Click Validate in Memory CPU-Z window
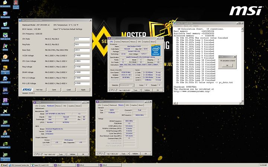 135,154
